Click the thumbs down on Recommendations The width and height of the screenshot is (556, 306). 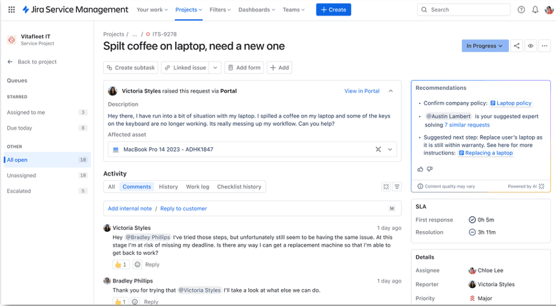430,169
